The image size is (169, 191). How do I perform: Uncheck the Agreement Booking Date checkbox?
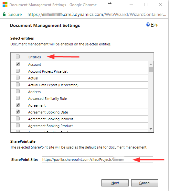(x=18, y=112)
